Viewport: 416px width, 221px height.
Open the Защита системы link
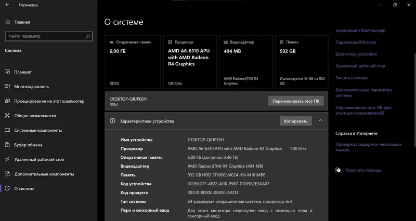pyautogui.click(x=352, y=78)
